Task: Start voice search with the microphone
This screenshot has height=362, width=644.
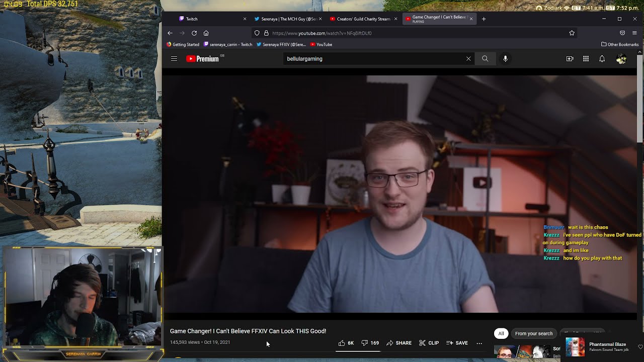Action: coord(506,59)
